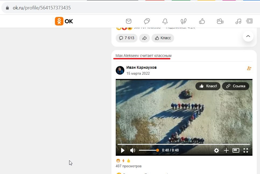
Task: Adjust the video volume slider
Action: 149,150
